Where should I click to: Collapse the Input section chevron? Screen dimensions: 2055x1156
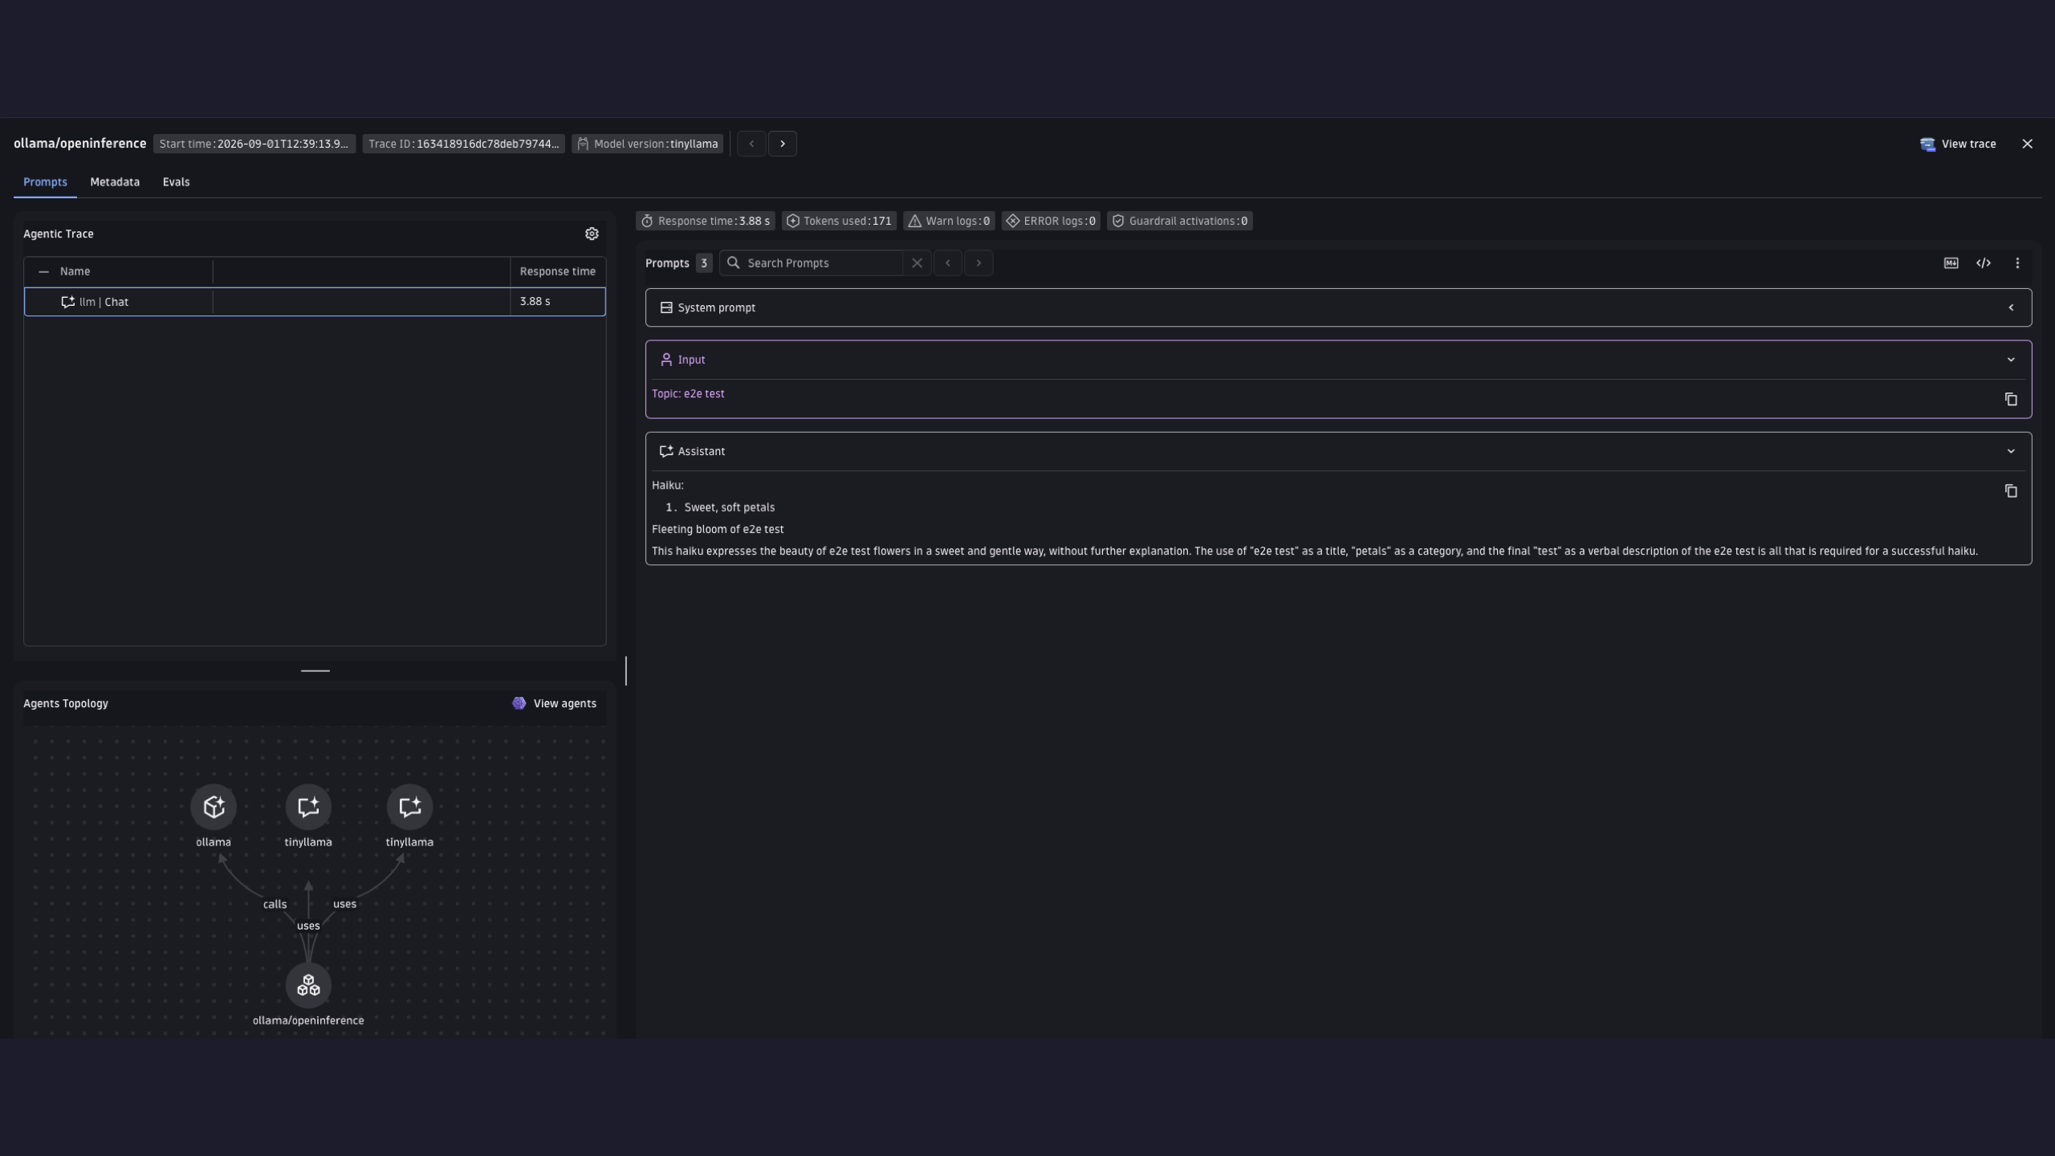2011,360
